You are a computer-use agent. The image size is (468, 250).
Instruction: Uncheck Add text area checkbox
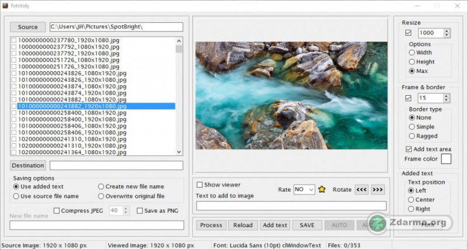click(408, 149)
